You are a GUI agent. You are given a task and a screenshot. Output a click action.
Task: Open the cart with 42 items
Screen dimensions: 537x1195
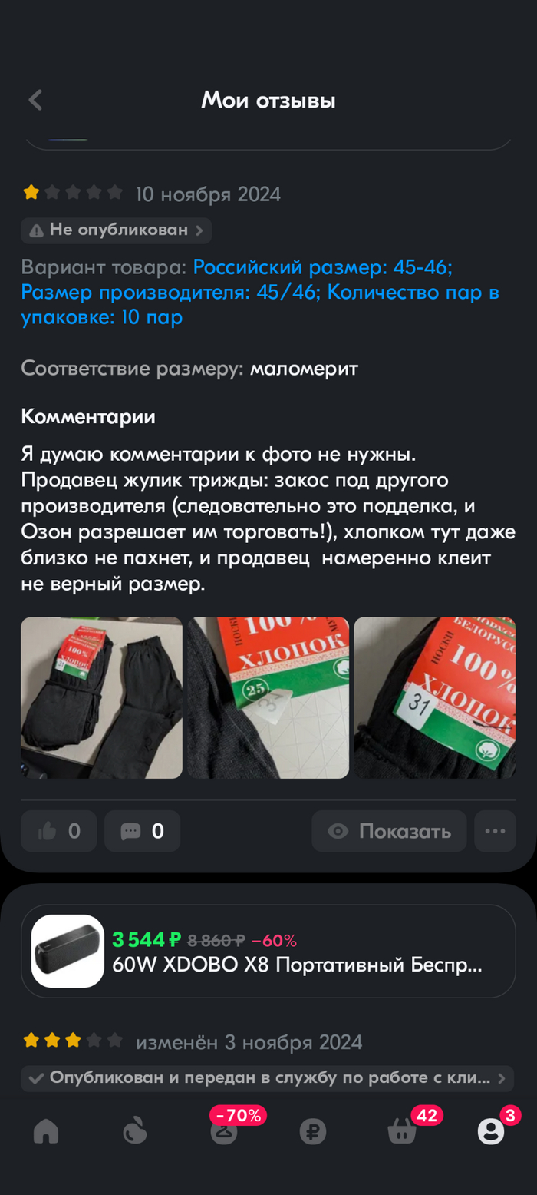click(x=403, y=1130)
